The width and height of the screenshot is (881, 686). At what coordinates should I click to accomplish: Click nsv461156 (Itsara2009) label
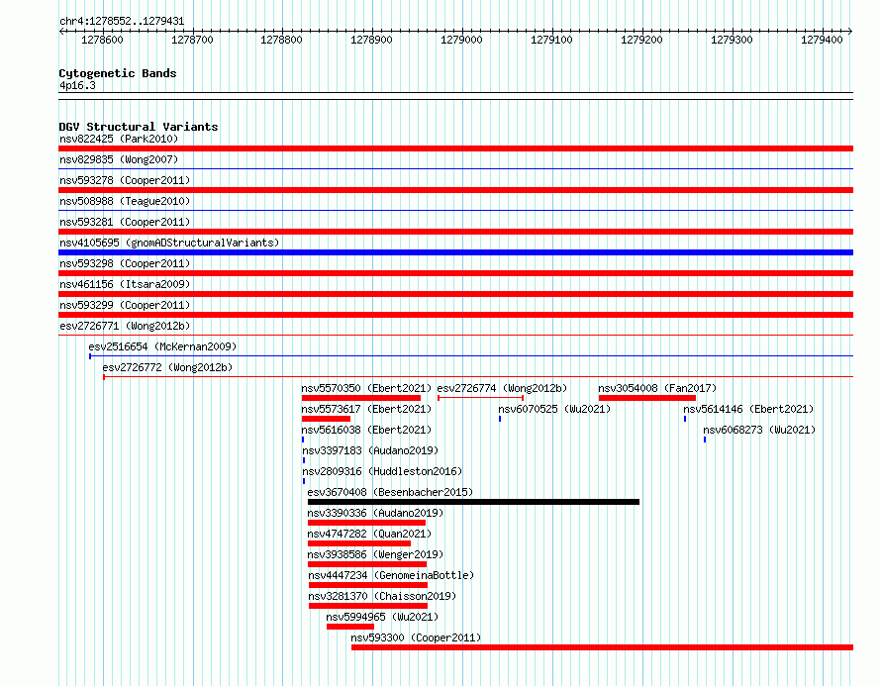pos(125,284)
